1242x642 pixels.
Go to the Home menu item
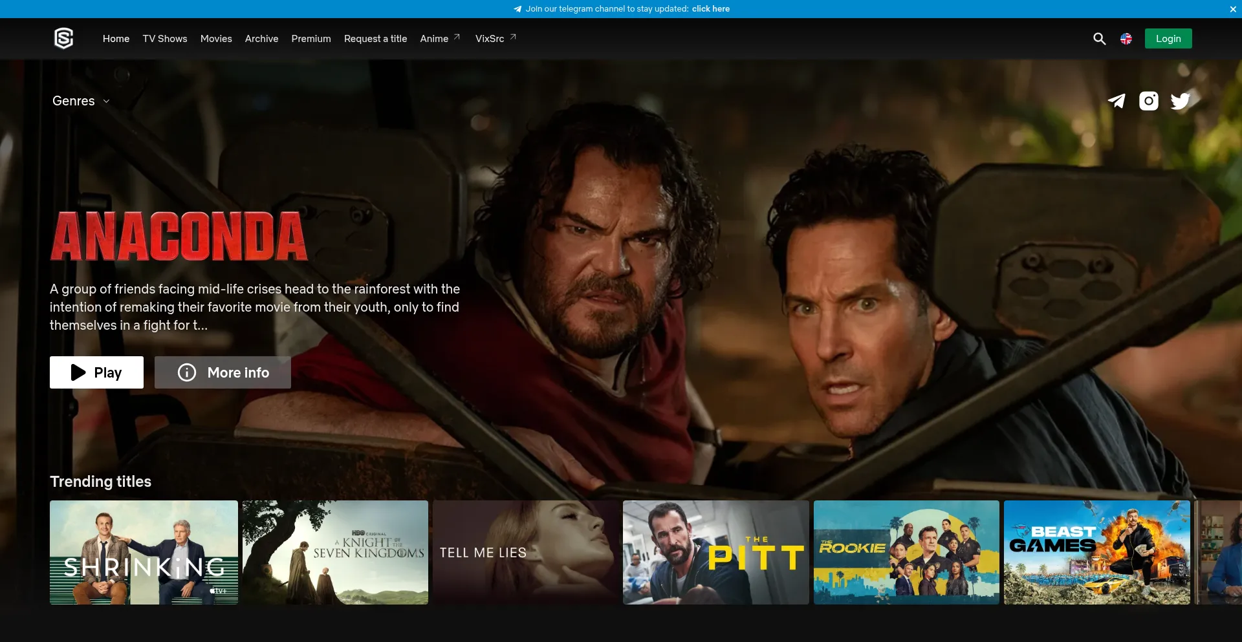116,39
